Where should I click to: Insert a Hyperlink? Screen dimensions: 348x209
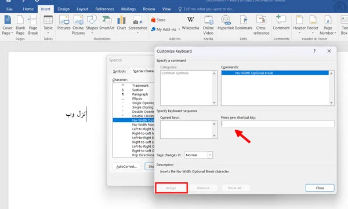226,23
